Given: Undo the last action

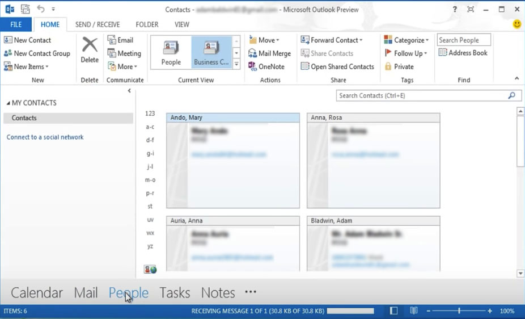Looking at the screenshot, I should (x=40, y=9).
